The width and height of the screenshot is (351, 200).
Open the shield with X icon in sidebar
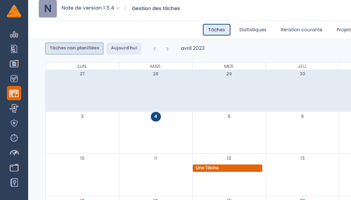(x=14, y=123)
